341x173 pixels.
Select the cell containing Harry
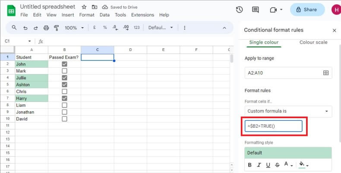(32, 98)
